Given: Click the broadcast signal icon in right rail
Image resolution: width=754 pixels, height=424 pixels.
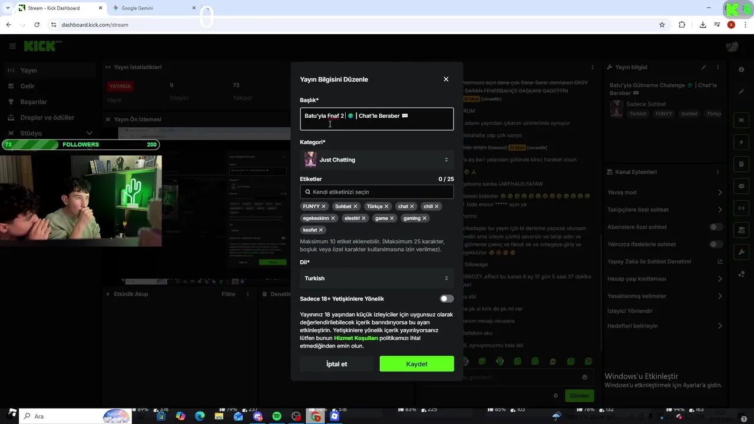Looking at the screenshot, I should click(741, 208).
